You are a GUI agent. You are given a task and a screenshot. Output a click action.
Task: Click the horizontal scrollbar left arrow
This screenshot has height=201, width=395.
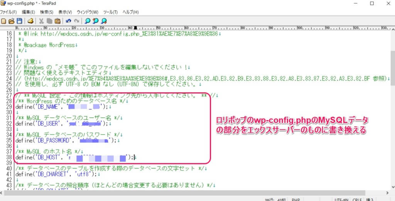(2, 193)
